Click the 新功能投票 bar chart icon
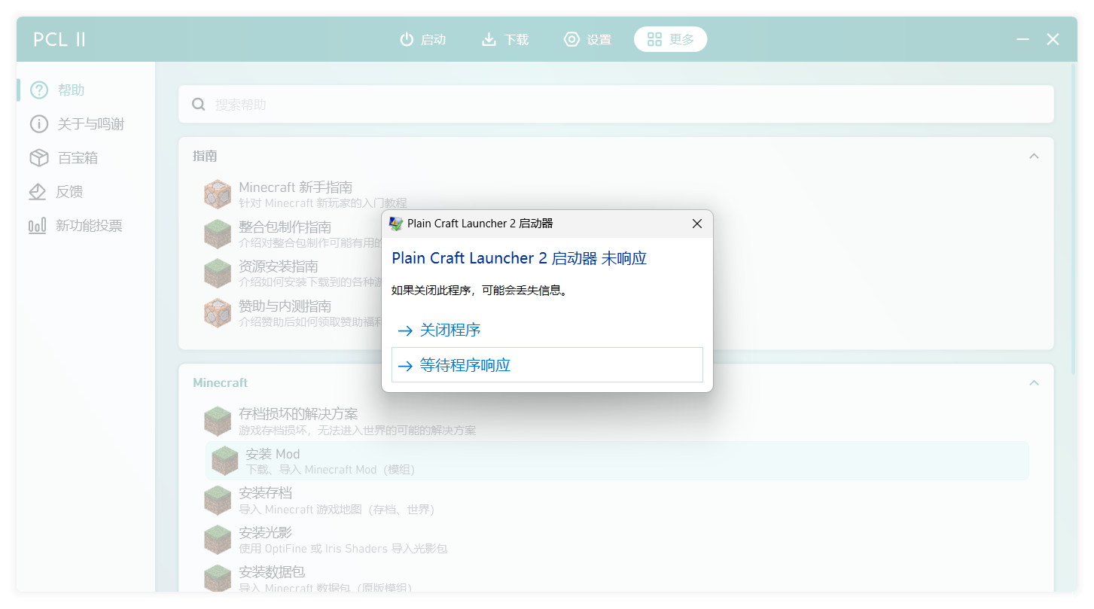This screenshot has width=1094, height=609. [x=38, y=226]
